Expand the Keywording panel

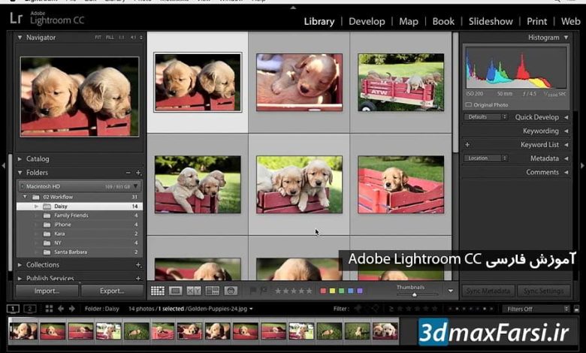(x=566, y=131)
